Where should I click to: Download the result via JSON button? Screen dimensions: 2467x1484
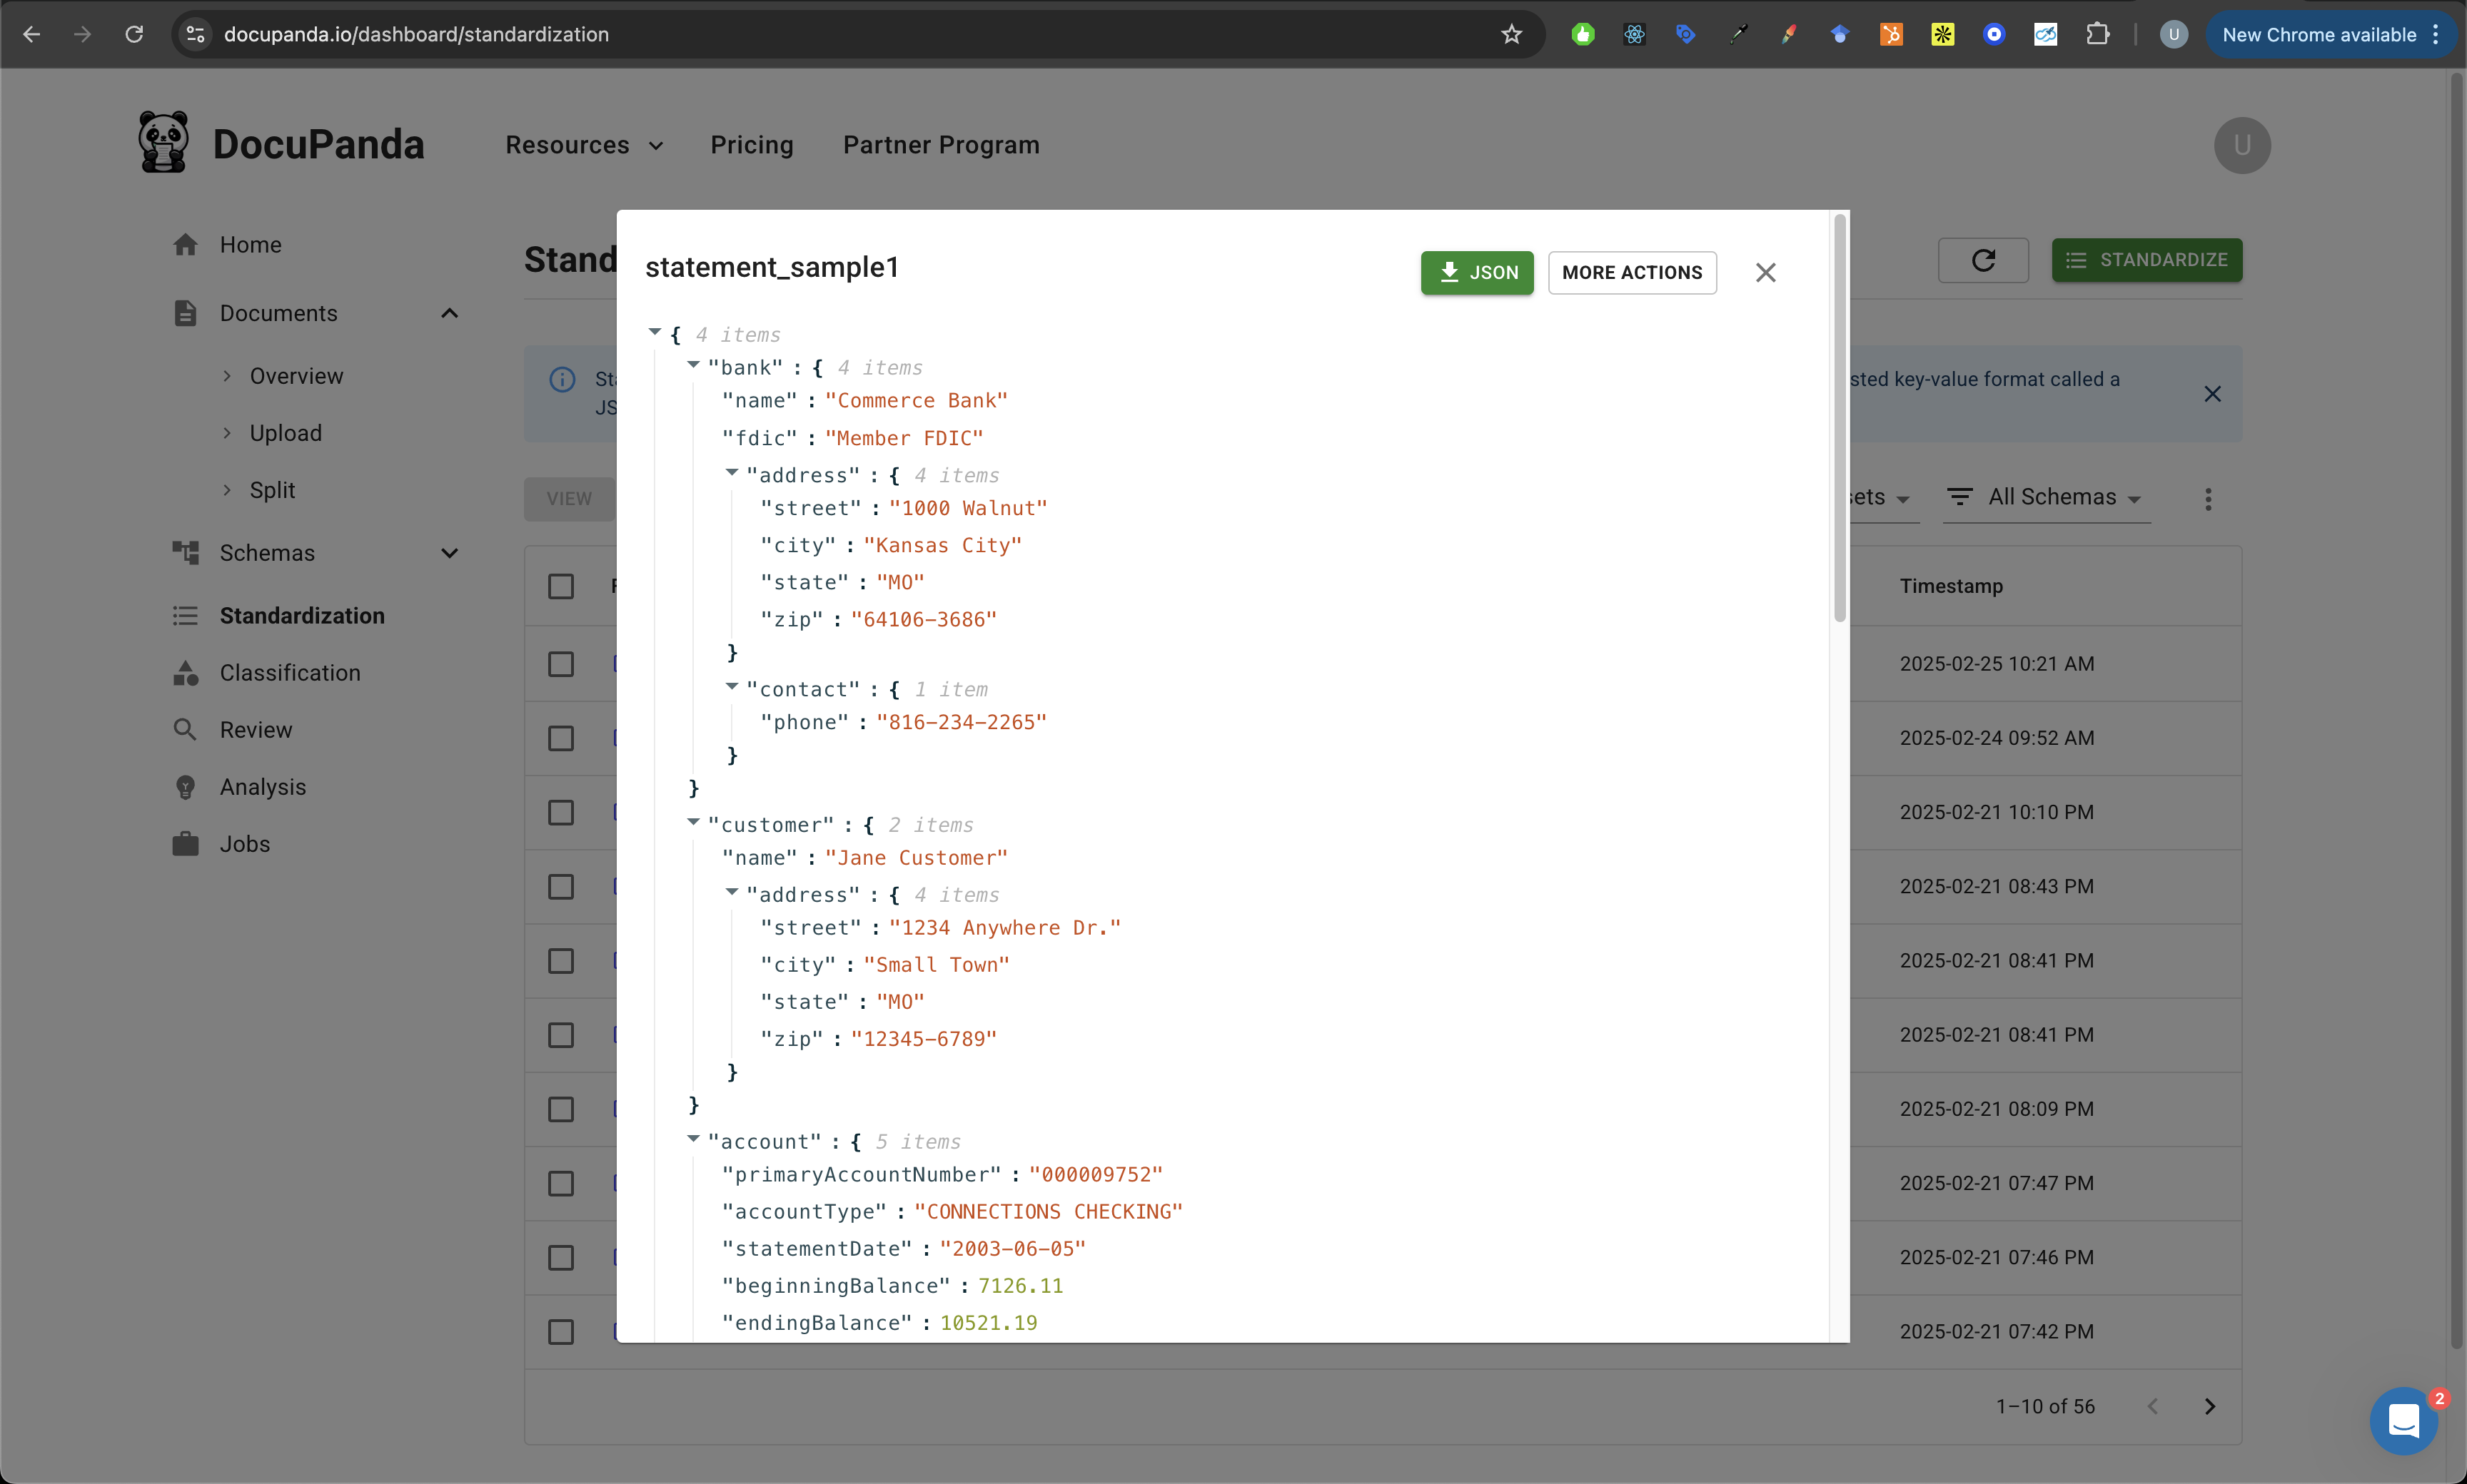pyautogui.click(x=1477, y=273)
